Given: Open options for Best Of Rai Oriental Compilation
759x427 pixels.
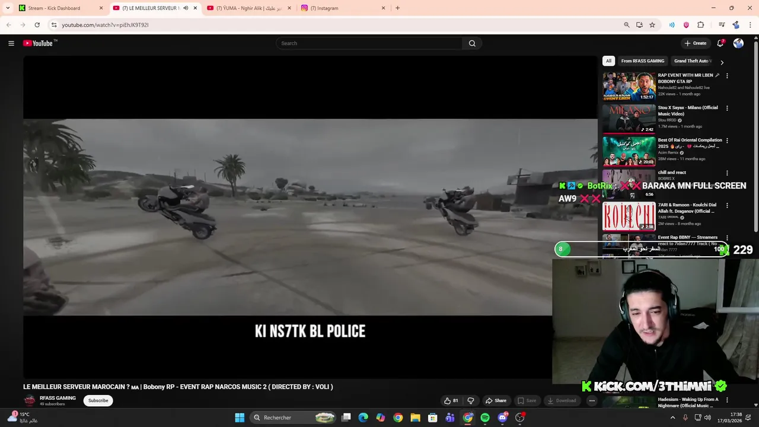Looking at the screenshot, I should 727,141.
